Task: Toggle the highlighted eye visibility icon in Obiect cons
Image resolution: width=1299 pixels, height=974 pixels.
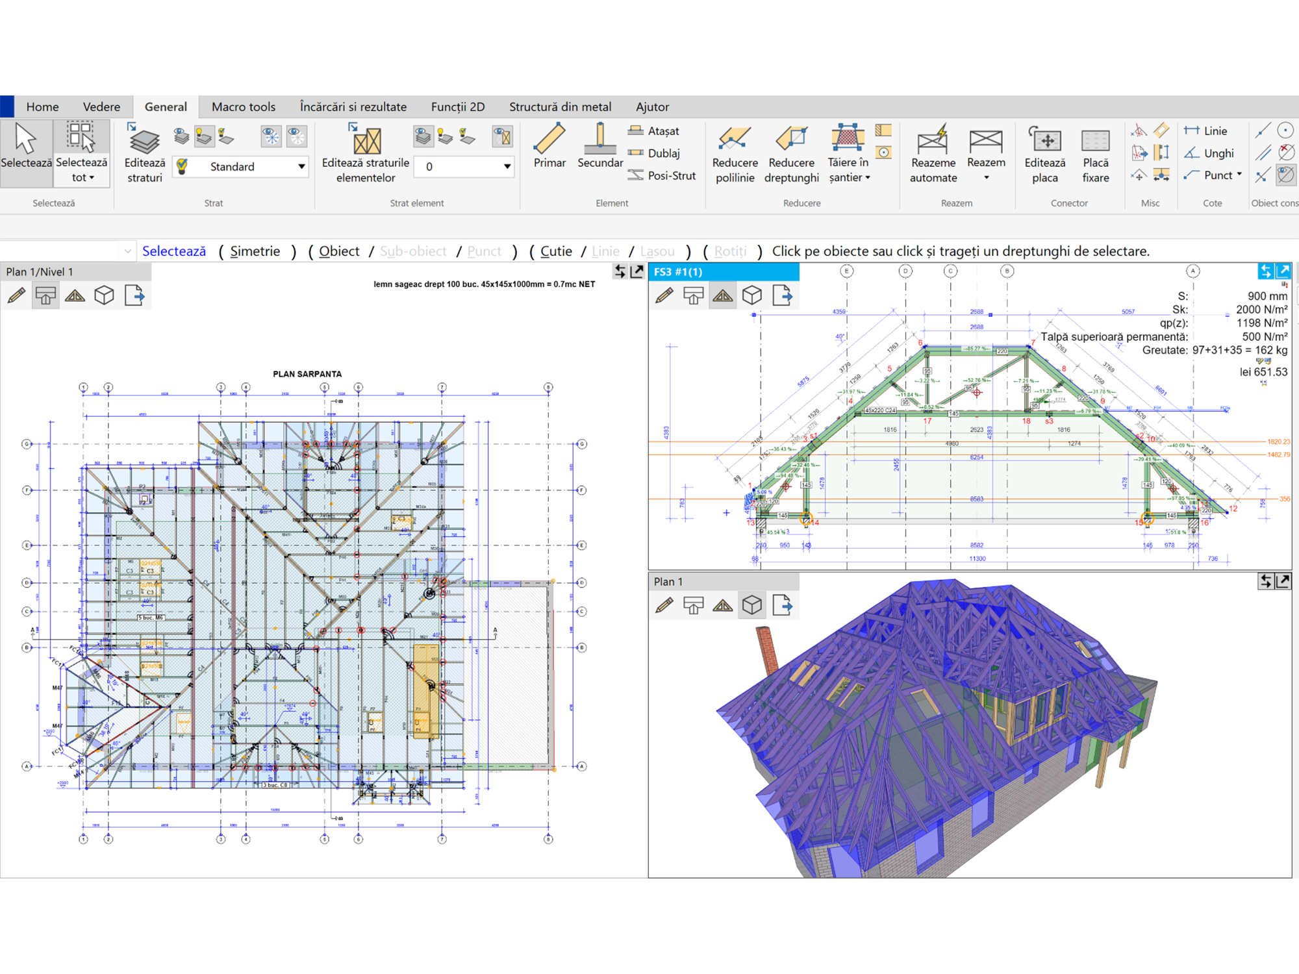Action: (1285, 175)
